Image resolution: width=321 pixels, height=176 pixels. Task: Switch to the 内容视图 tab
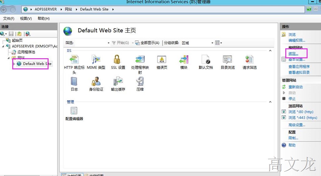tap(94, 174)
